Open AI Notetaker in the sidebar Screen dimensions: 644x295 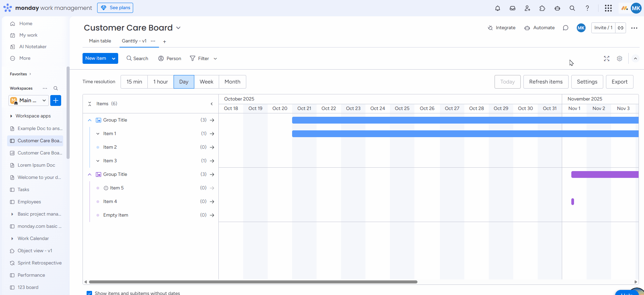(x=33, y=47)
